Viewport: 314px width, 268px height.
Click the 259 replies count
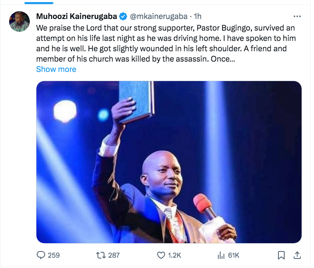[53, 255]
